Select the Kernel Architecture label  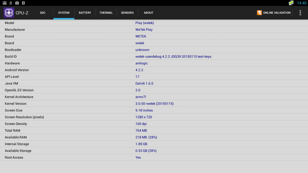pyautogui.click(x=19, y=97)
